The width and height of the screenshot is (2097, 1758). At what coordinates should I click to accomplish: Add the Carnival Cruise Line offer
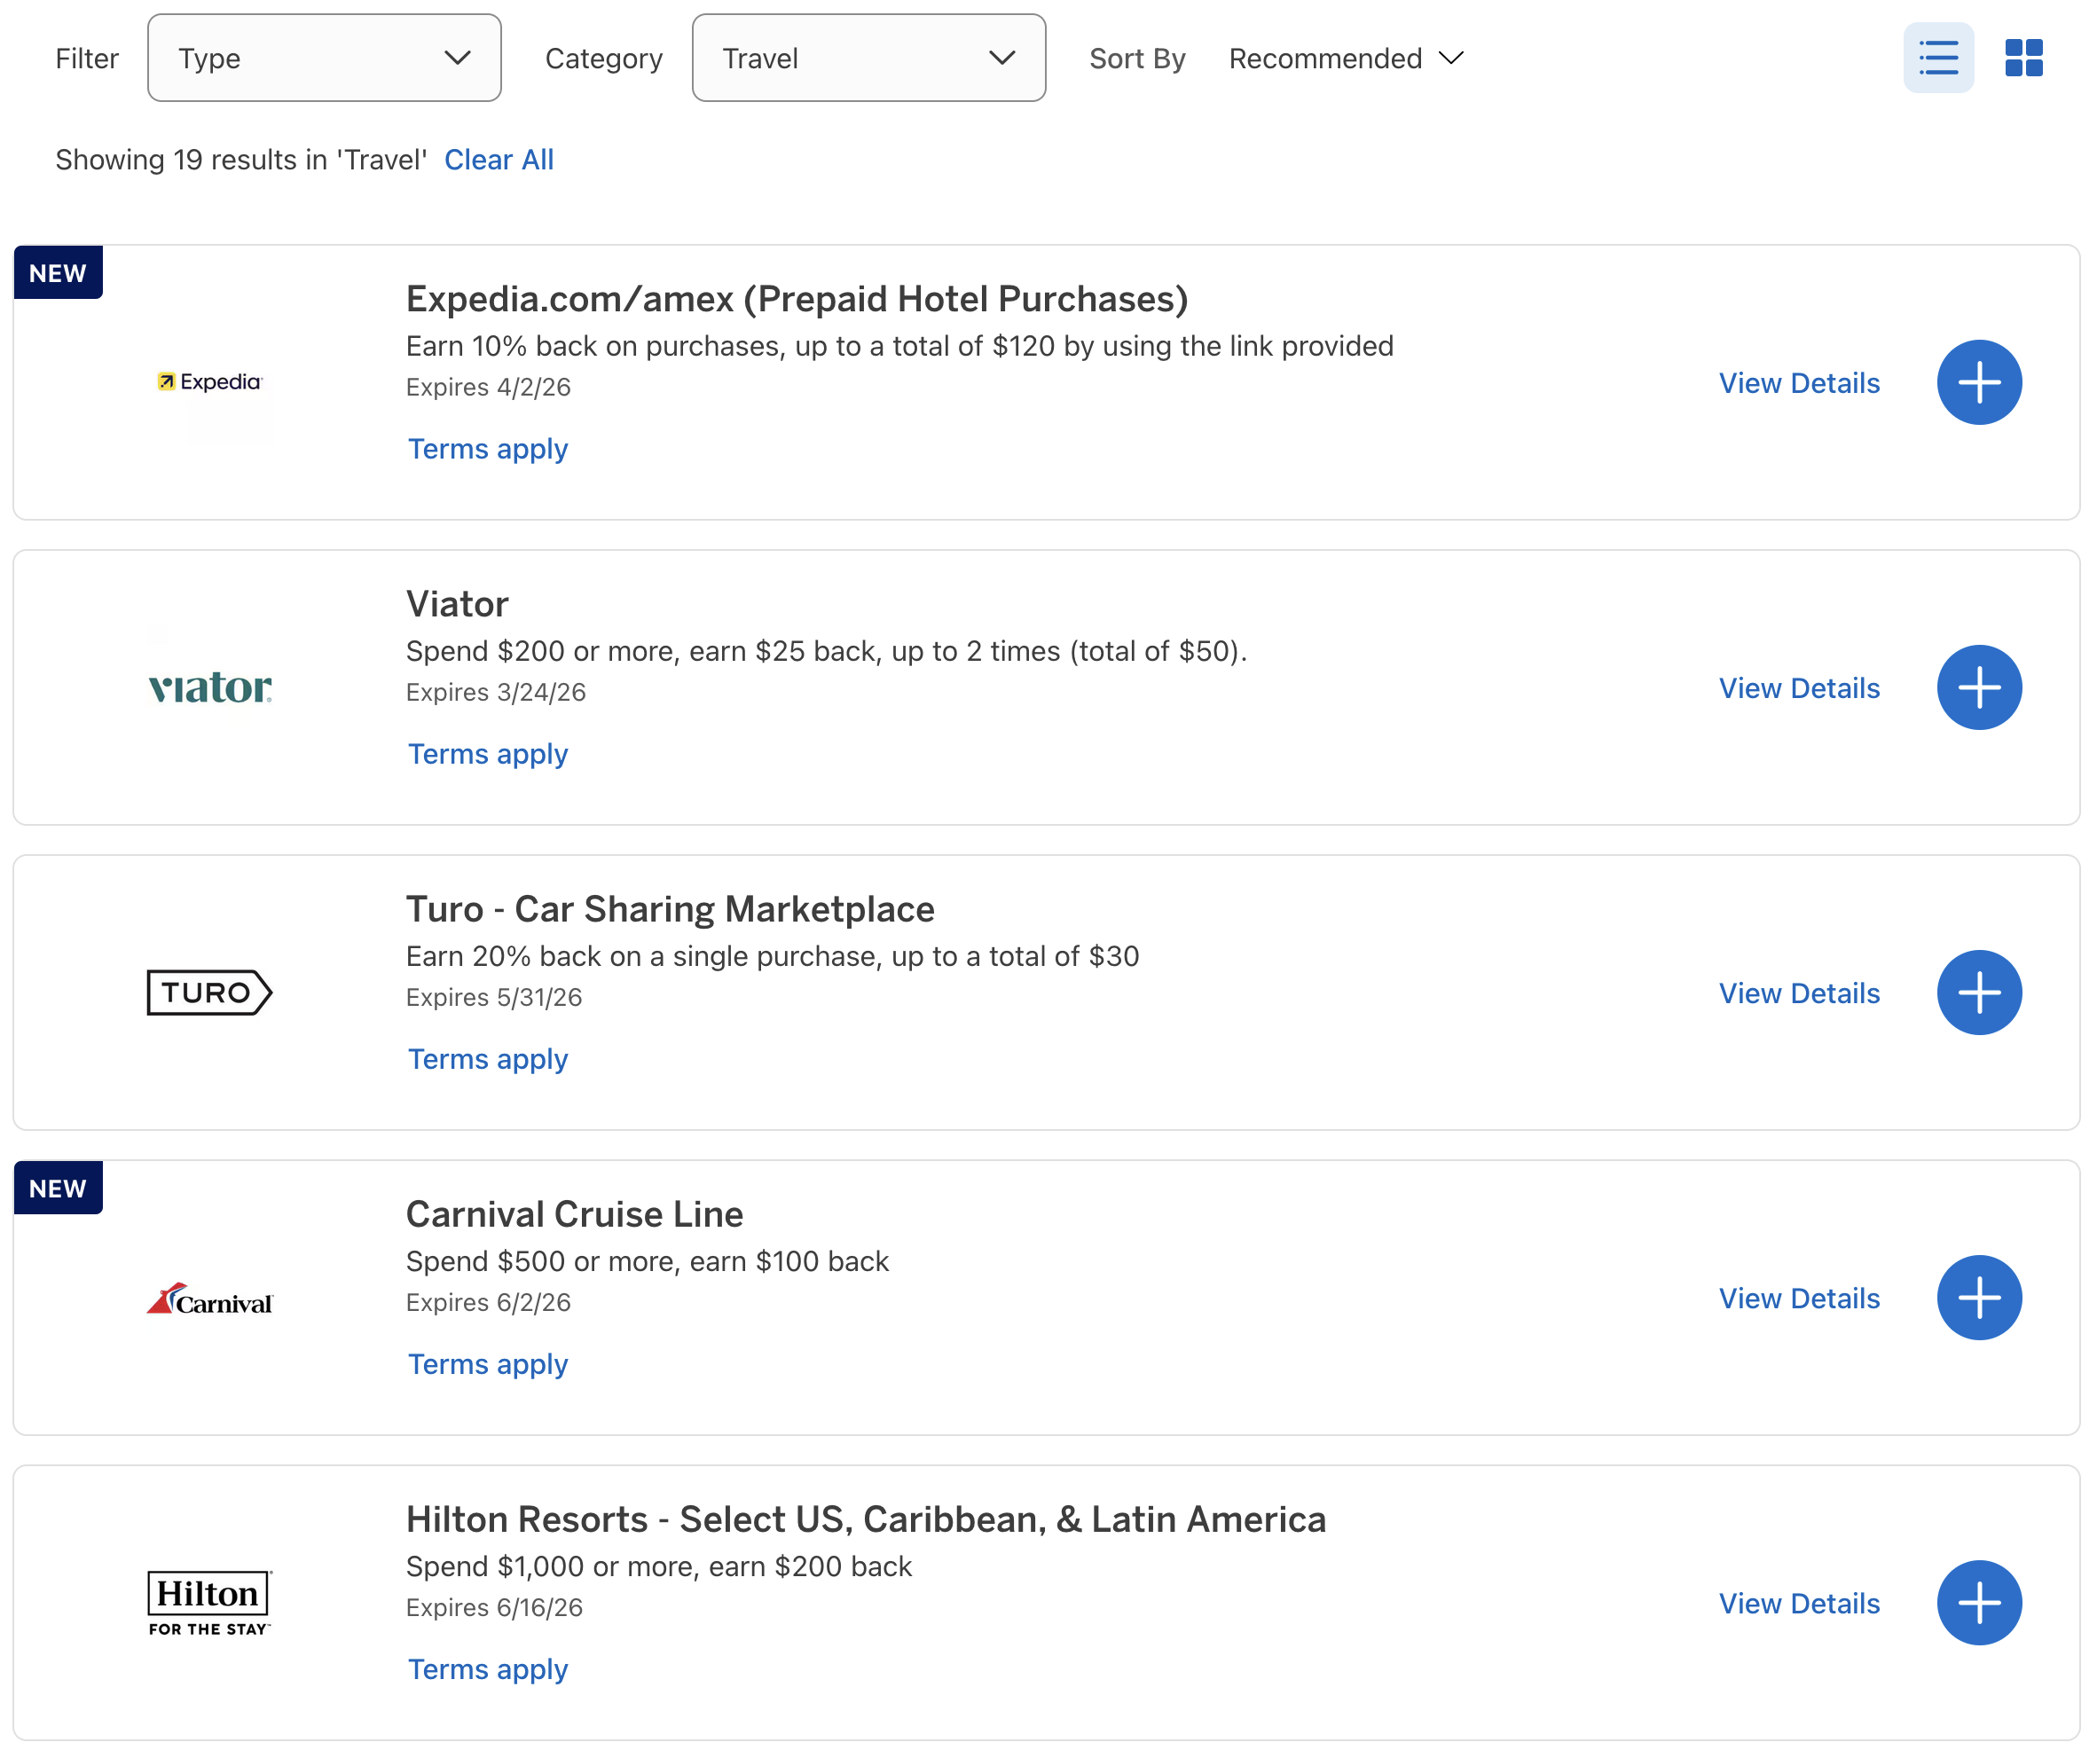coord(1979,1297)
